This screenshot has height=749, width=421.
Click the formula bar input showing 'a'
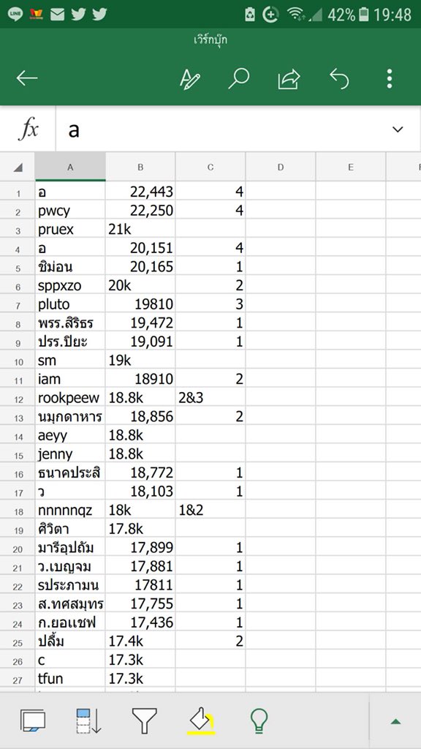pos(222,129)
